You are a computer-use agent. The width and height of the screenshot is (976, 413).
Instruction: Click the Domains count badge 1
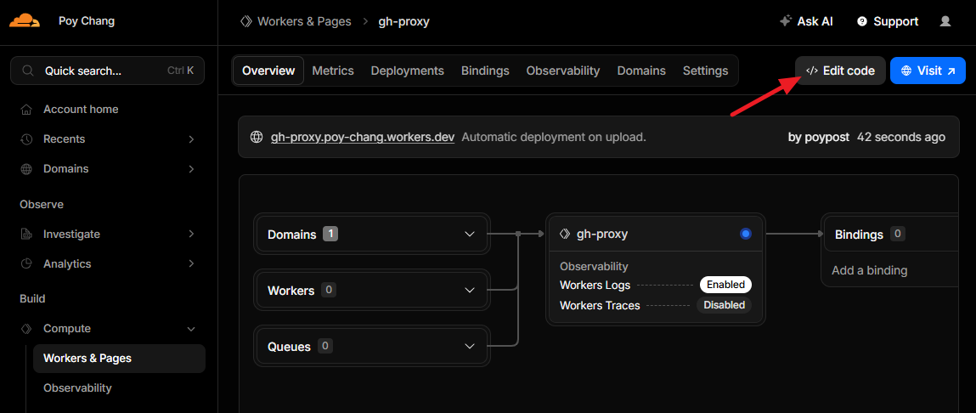pos(330,235)
